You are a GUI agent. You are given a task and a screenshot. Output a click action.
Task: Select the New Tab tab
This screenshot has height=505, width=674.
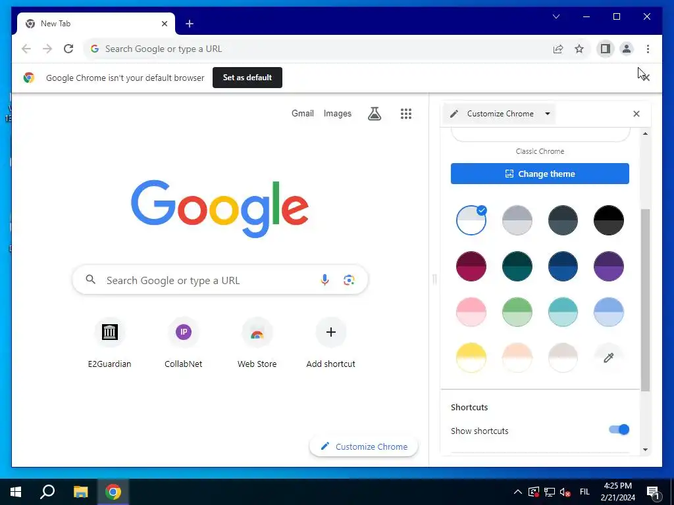click(96, 24)
